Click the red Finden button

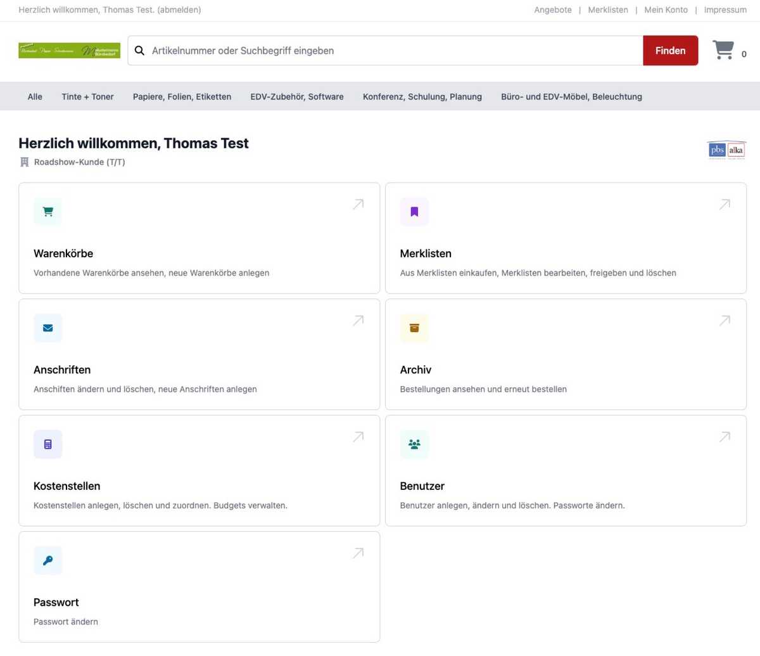click(x=671, y=51)
